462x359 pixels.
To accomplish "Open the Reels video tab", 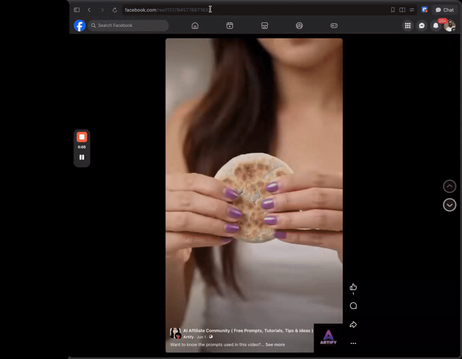I will (x=230, y=26).
